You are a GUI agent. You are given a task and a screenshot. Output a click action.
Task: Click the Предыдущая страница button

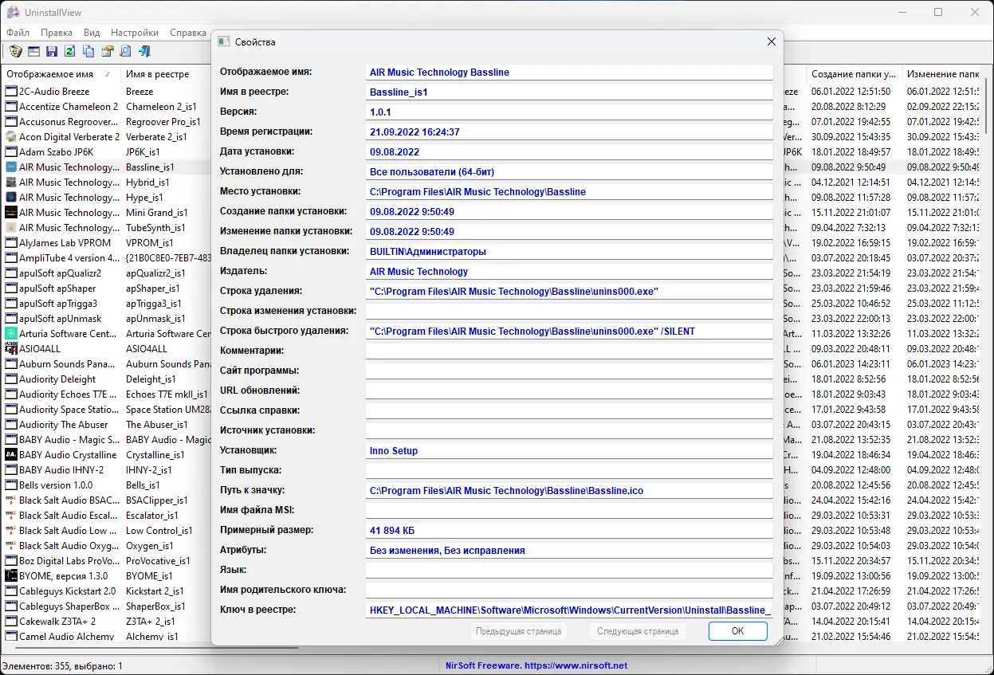tap(519, 631)
